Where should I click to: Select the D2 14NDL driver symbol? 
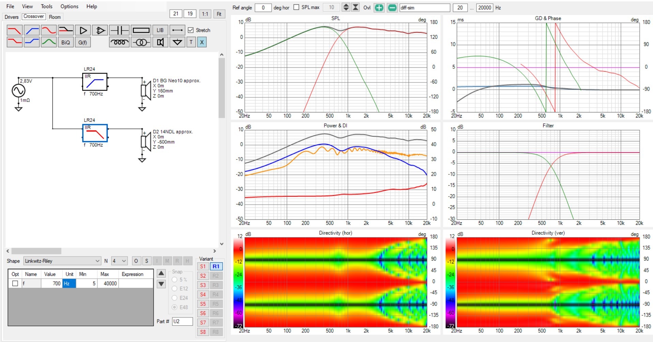146,141
